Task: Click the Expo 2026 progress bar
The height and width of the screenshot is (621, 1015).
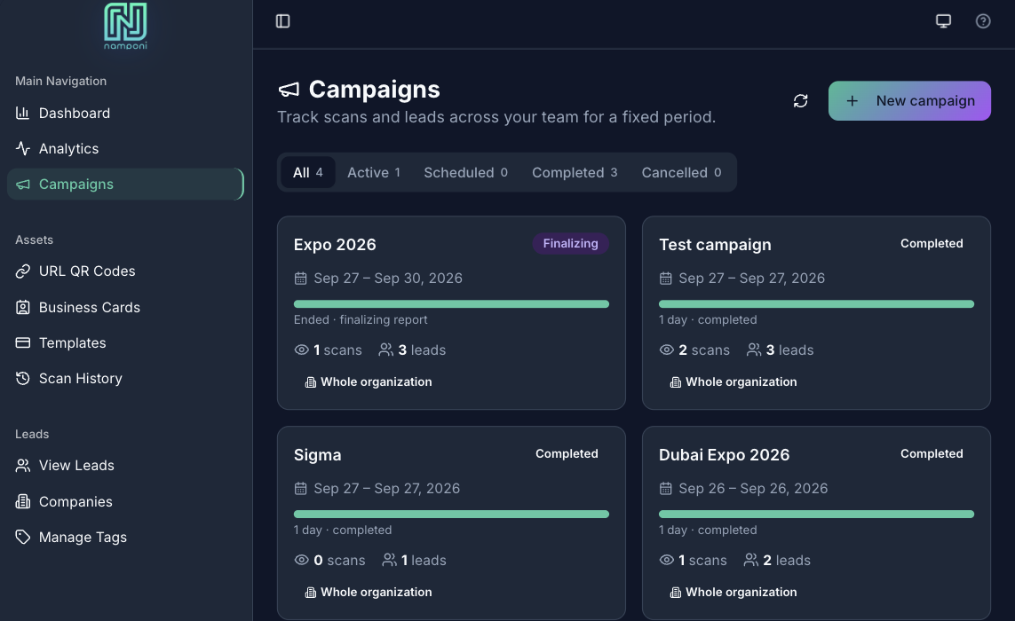Action: (451, 304)
